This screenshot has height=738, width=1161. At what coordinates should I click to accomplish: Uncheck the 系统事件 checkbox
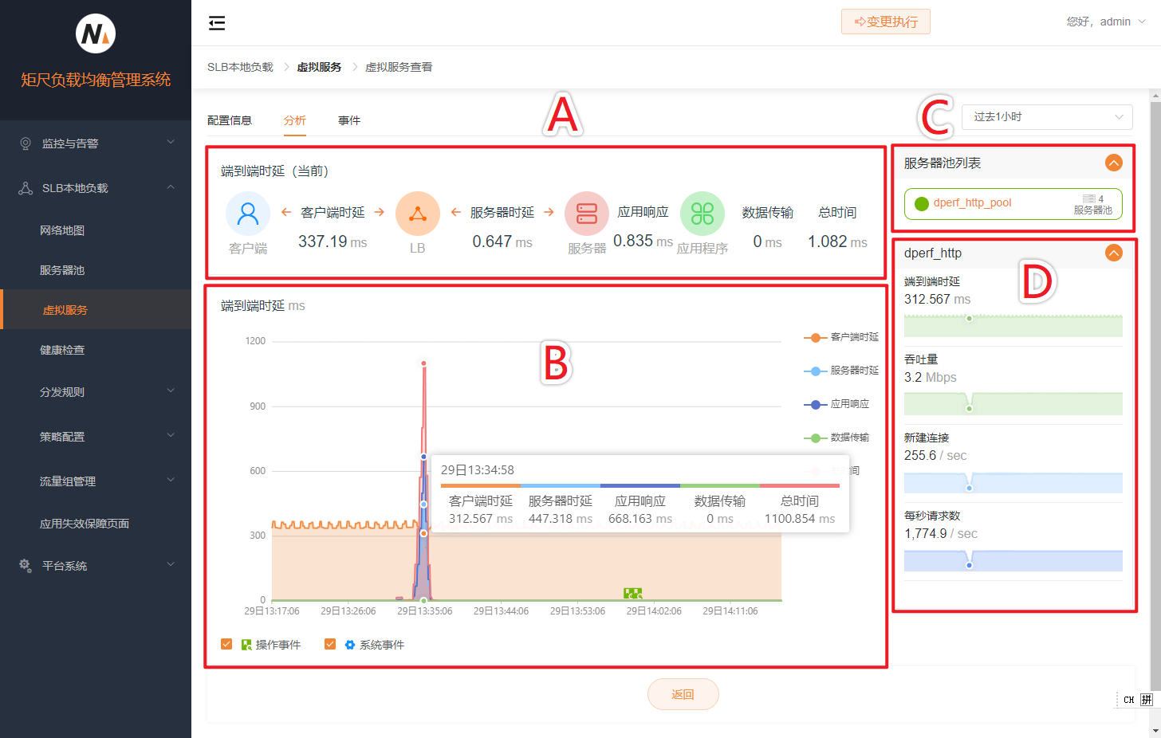point(330,644)
